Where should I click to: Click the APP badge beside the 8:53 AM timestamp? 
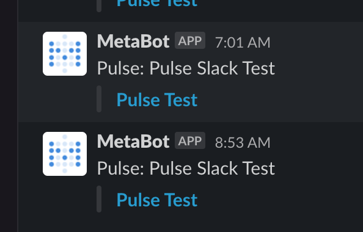[x=190, y=140]
